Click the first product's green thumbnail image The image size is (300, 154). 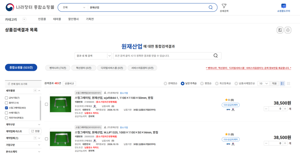click(60, 104)
